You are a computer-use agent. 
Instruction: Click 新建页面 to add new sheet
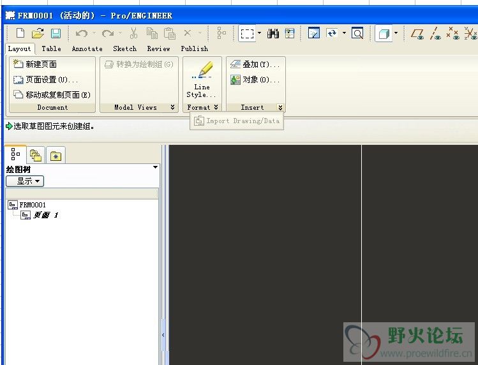click(x=35, y=64)
